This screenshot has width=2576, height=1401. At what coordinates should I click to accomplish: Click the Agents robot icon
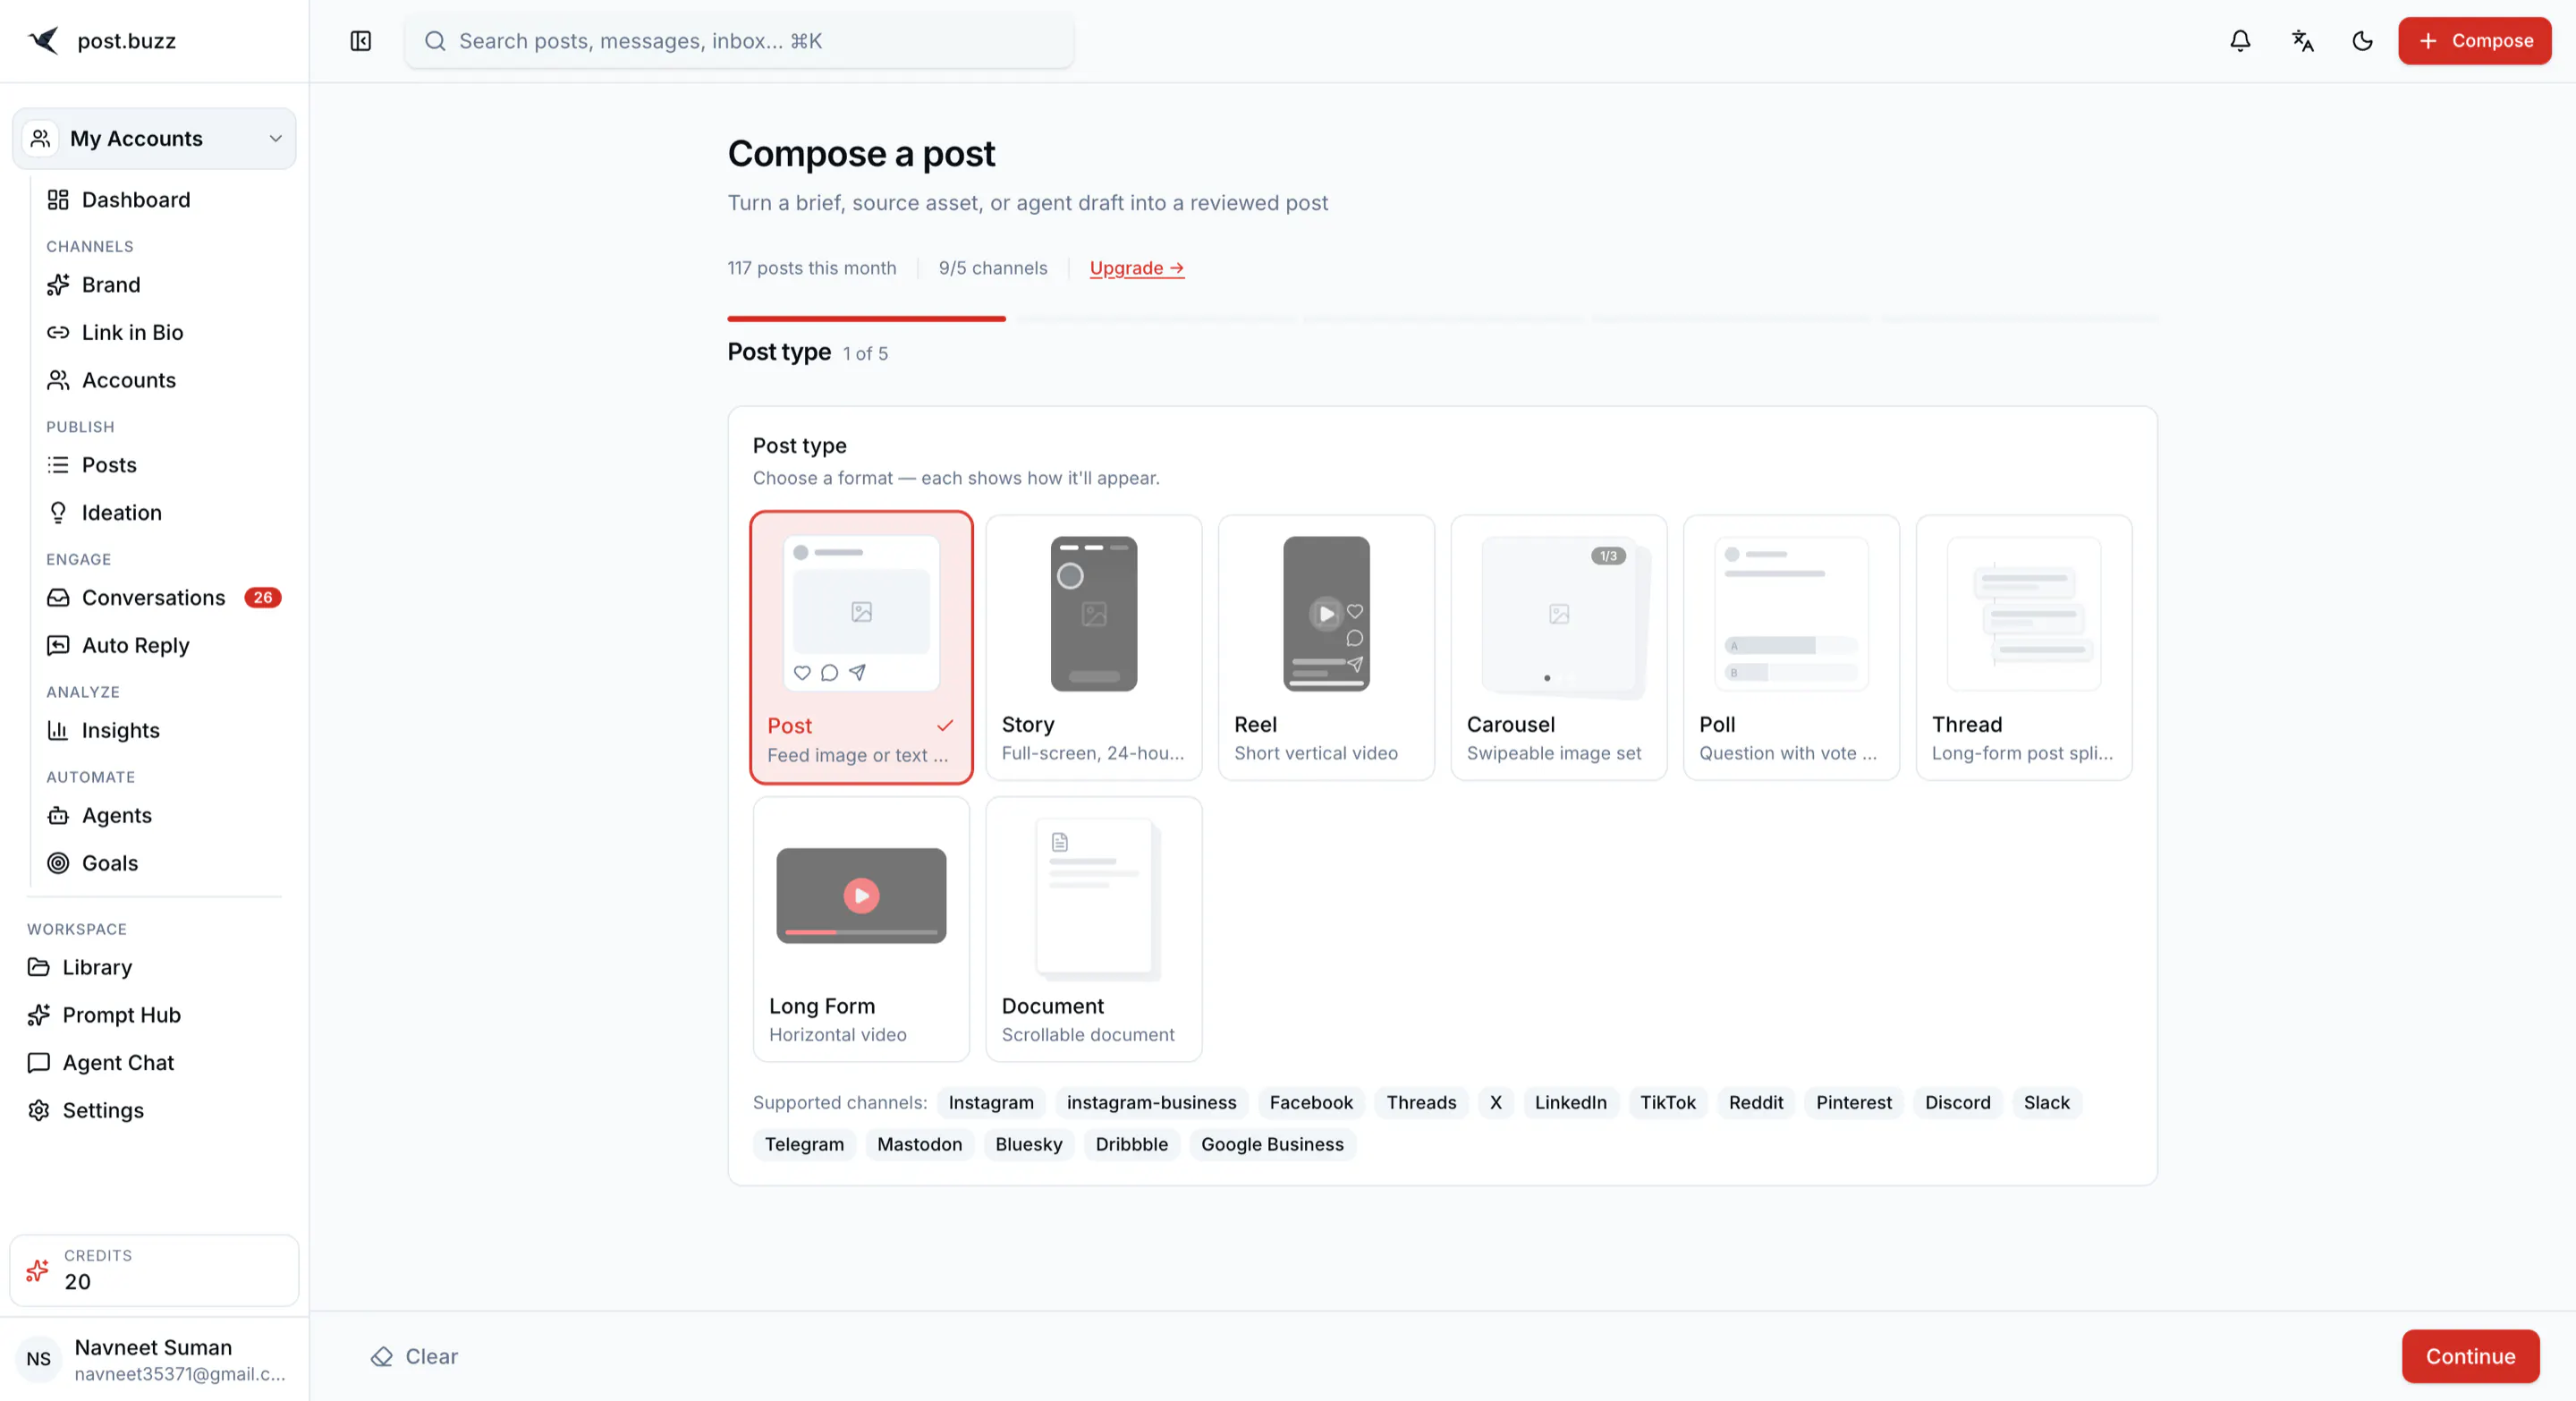pos(58,815)
